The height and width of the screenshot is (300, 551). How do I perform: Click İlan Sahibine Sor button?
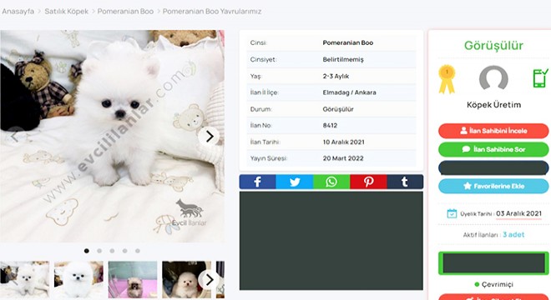point(493,149)
